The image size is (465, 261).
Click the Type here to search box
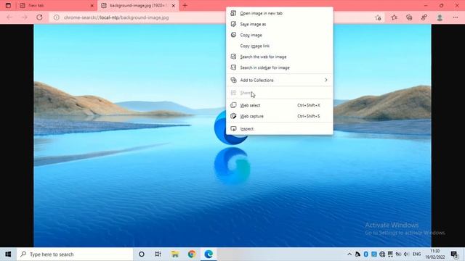click(x=75, y=254)
